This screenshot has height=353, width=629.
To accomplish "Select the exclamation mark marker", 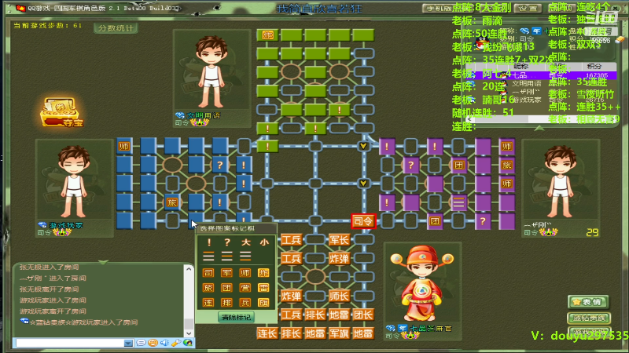I will (x=208, y=242).
